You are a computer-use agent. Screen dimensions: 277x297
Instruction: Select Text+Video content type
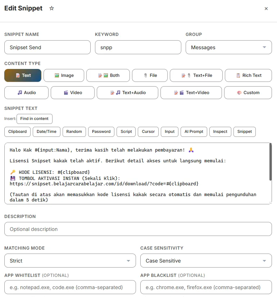(191, 93)
